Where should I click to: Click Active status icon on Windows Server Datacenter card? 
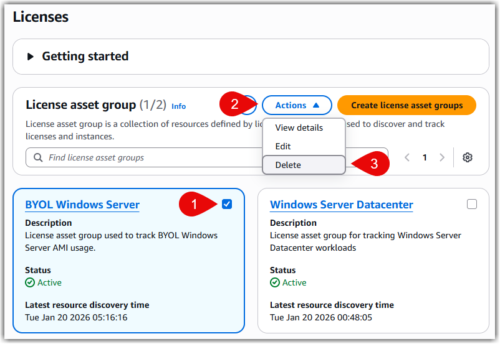pos(275,282)
